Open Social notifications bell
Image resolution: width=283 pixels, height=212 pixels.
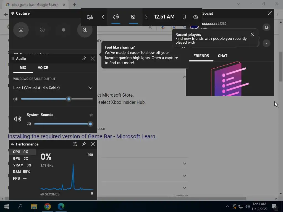[266, 27]
